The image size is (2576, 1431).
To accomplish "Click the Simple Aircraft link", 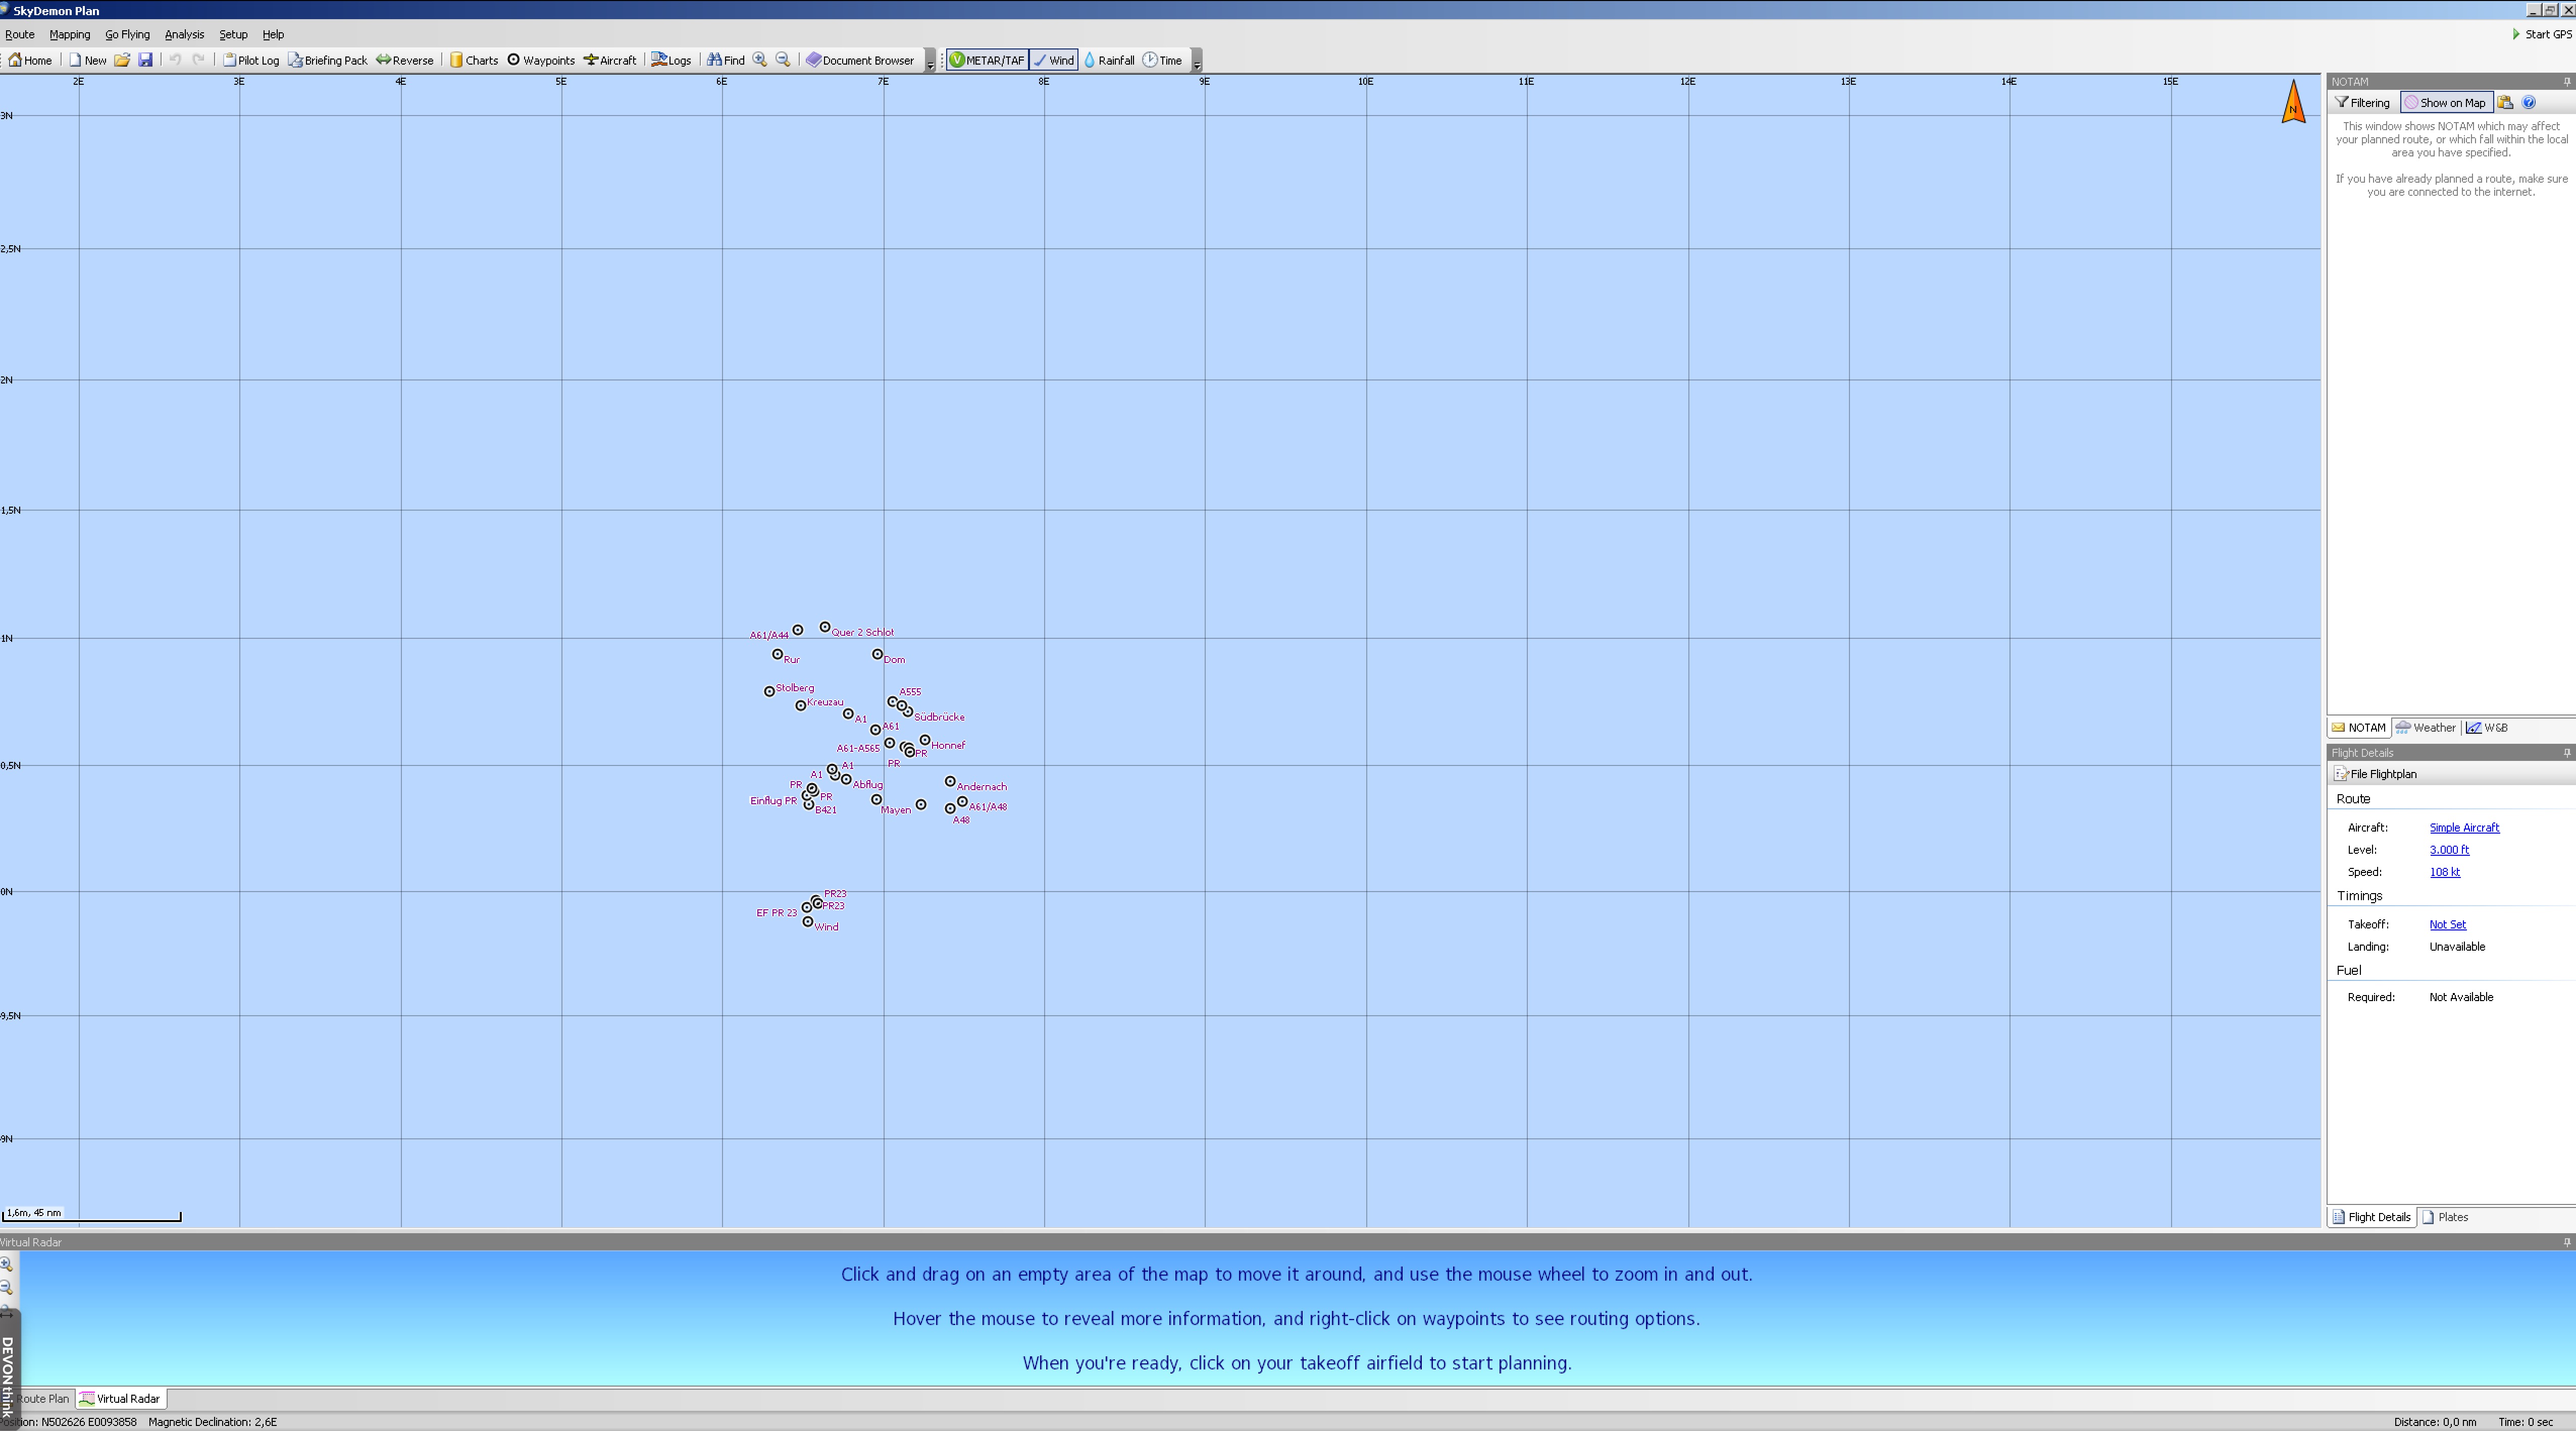I will tap(2464, 828).
